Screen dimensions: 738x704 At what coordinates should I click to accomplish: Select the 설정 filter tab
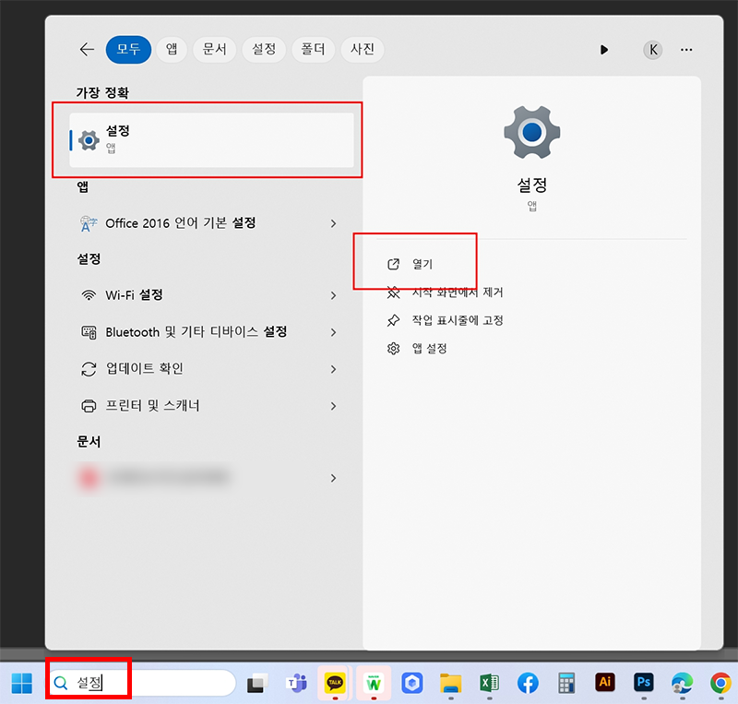point(263,50)
